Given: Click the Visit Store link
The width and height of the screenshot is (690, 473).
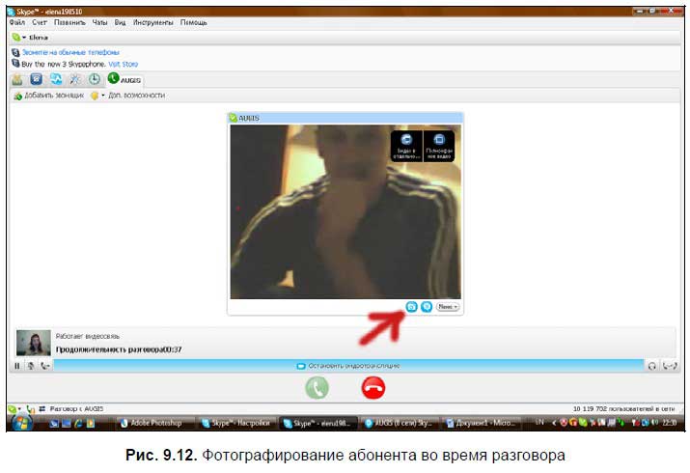Looking at the screenshot, I should click(123, 64).
